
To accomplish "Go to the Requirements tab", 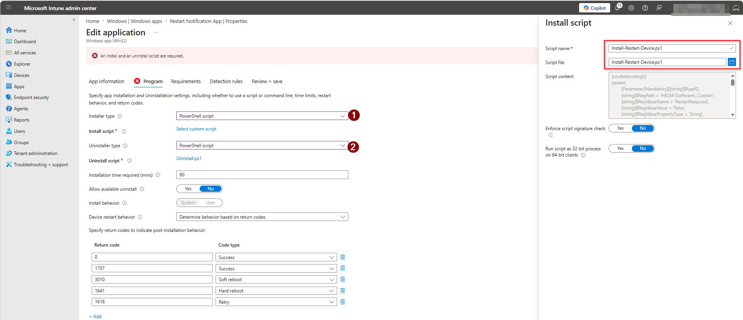I will pos(186,82).
